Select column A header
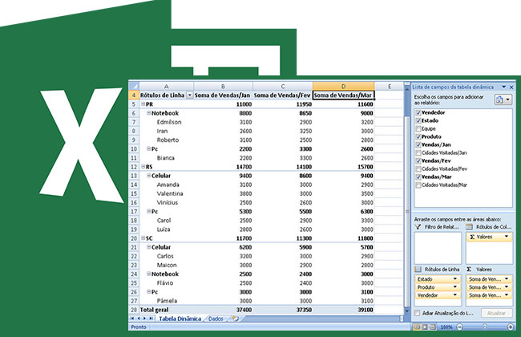The height and width of the screenshot is (337, 521). (x=166, y=86)
